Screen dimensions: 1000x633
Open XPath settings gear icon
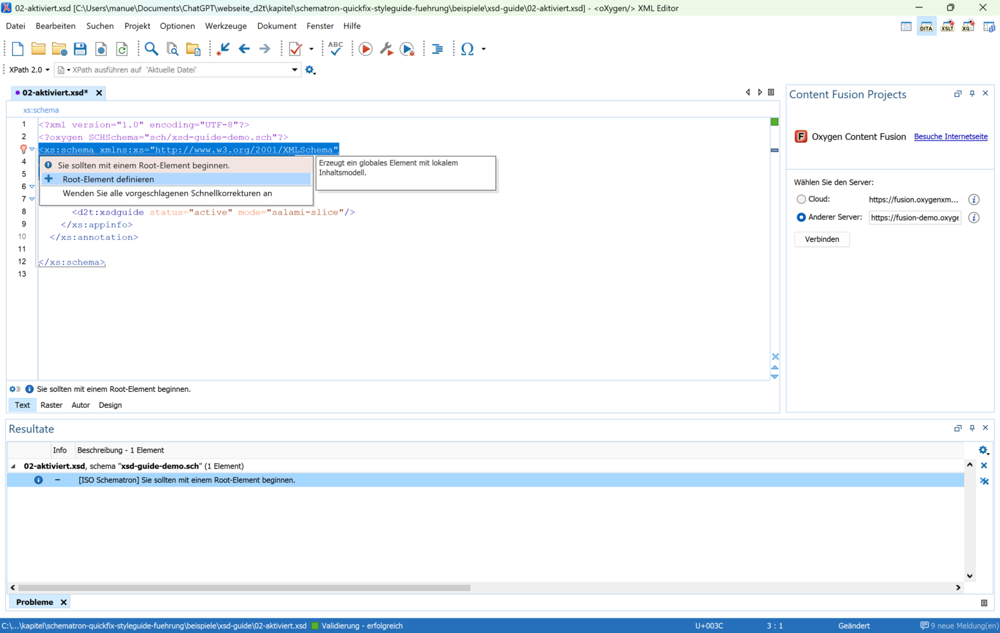310,70
